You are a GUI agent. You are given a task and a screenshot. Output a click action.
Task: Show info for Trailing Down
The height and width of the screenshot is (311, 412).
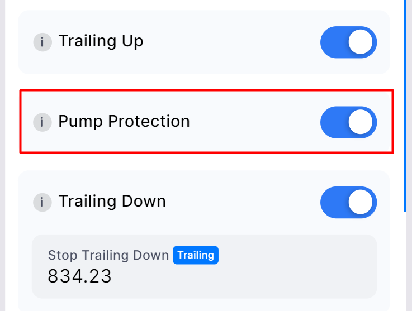pyautogui.click(x=42, y=202)
